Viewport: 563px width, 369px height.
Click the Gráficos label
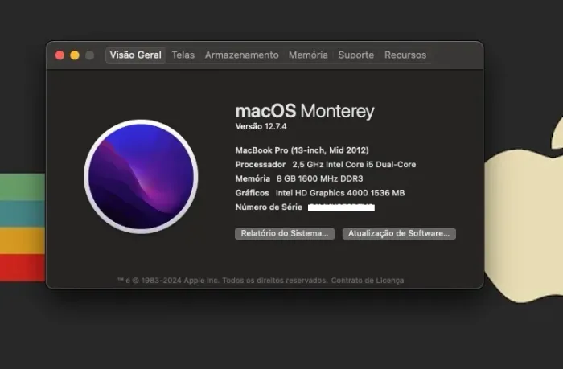coord(252,193)
